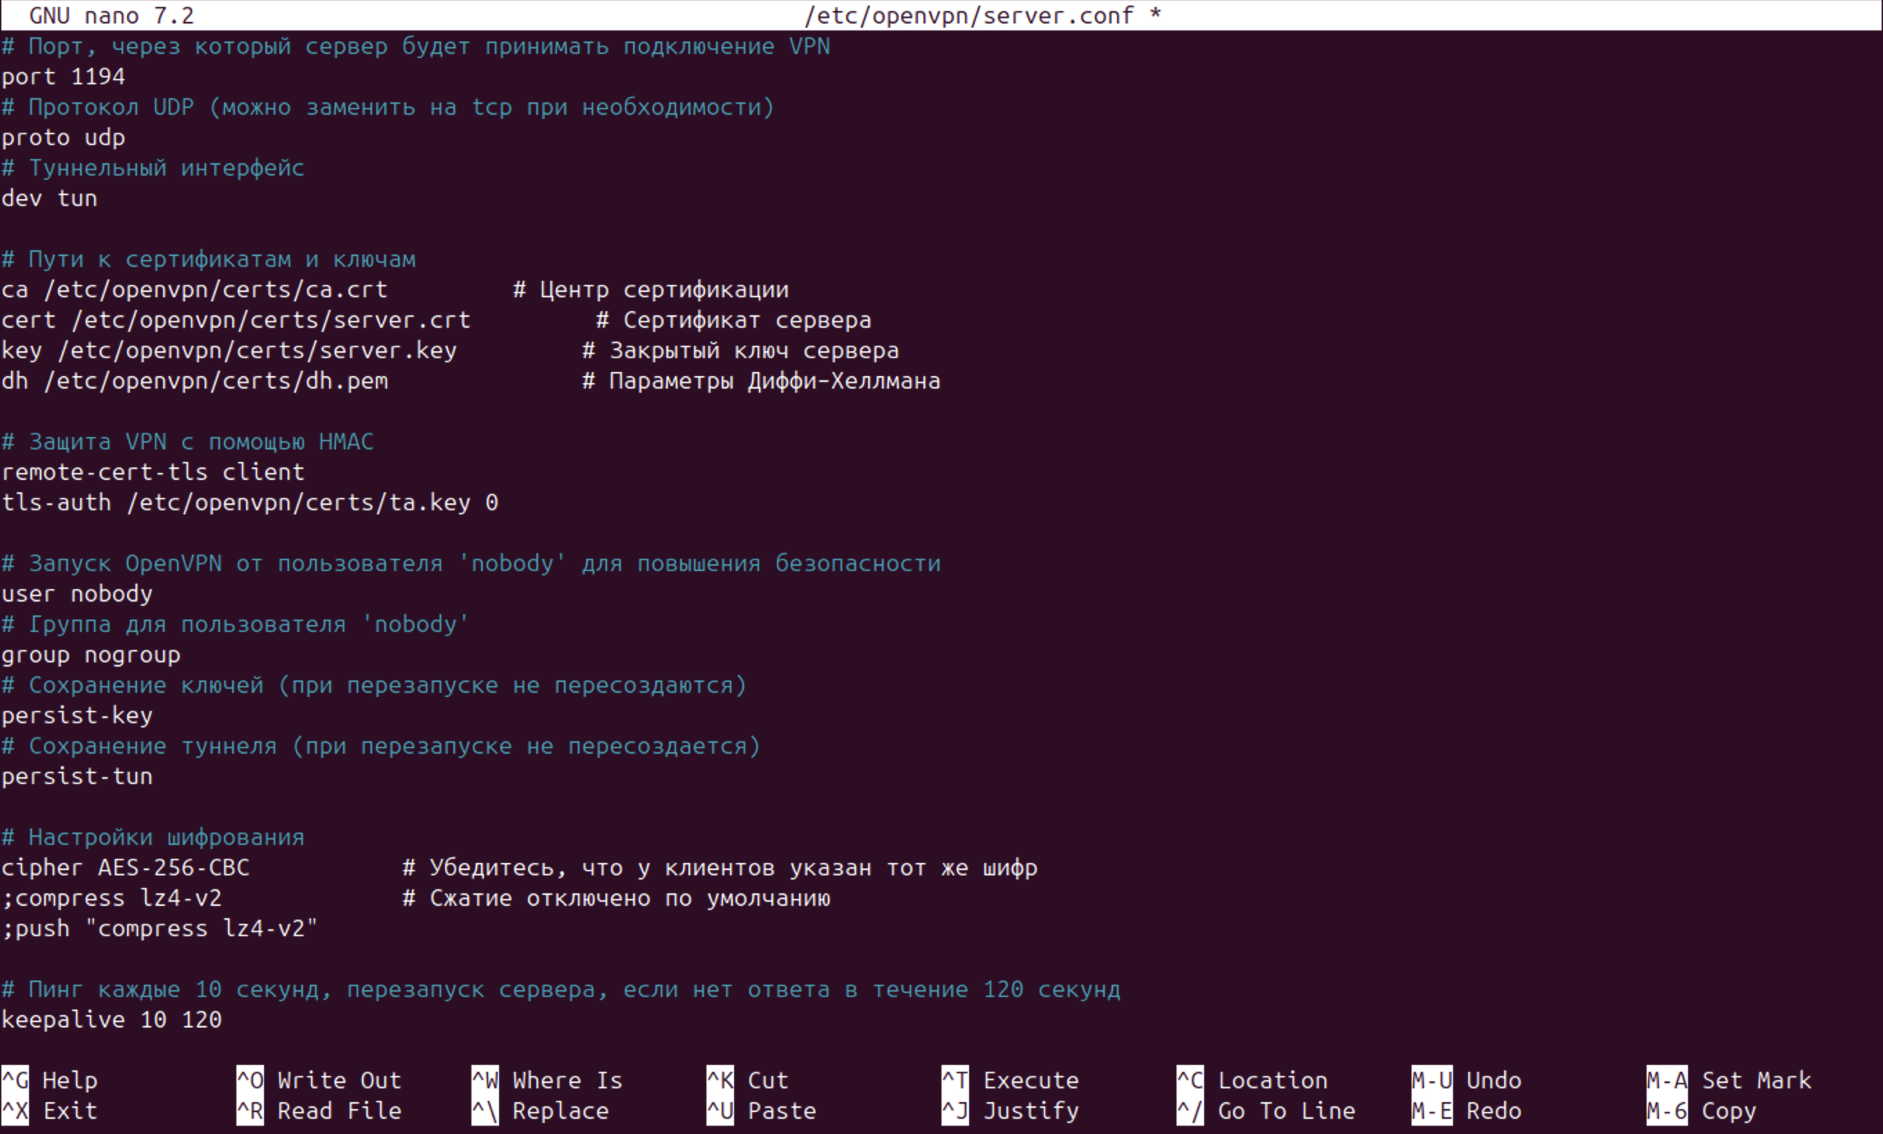Click the '# Запуск OpenVPN от пользователя' comment
This screenshot has width=1883, height=1134.
(x=471, y=563)
